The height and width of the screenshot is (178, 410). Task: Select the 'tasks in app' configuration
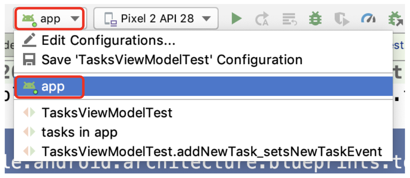click(79, 132)
